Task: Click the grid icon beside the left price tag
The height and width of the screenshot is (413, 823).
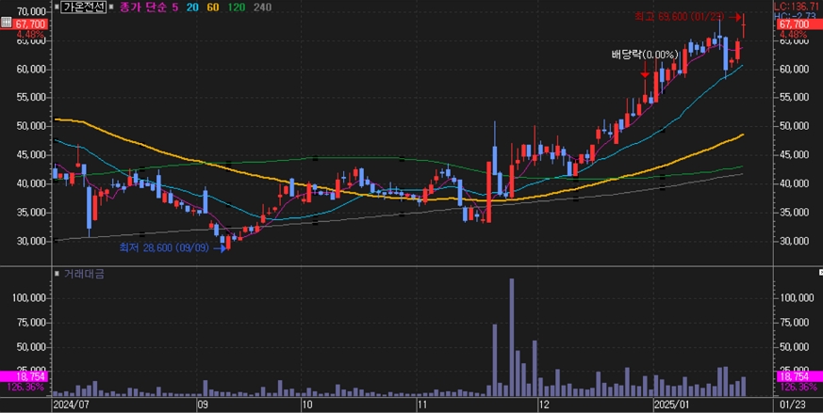Action: coord(7,22)
